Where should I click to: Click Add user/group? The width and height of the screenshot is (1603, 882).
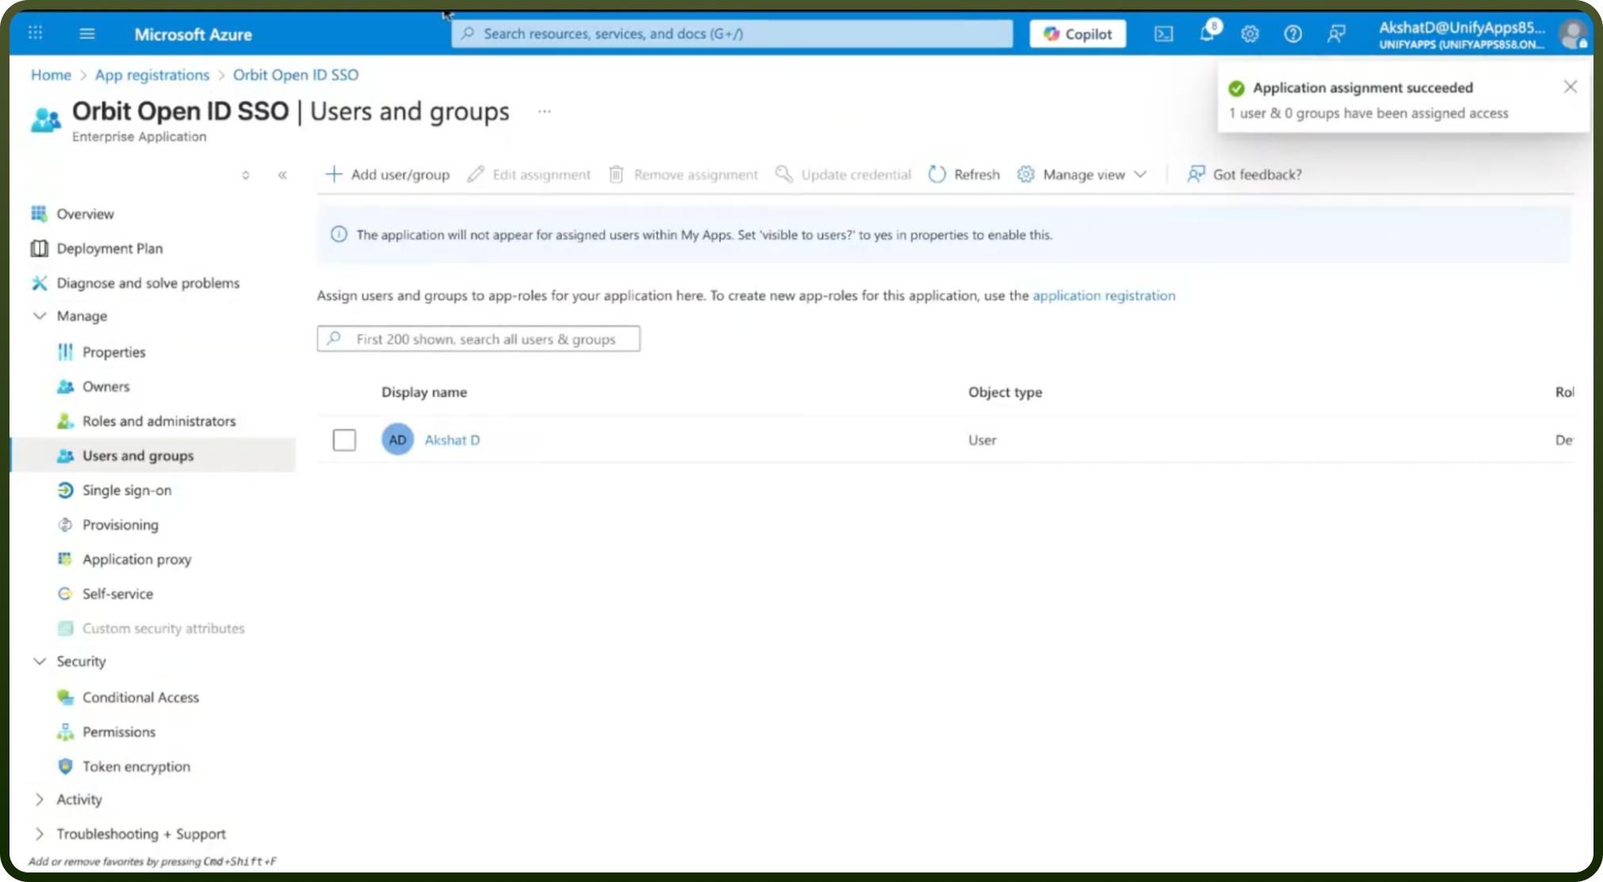pos(387,174)
